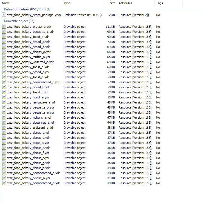
Task: Sort files by the Type column
Action: click(83, 3)
